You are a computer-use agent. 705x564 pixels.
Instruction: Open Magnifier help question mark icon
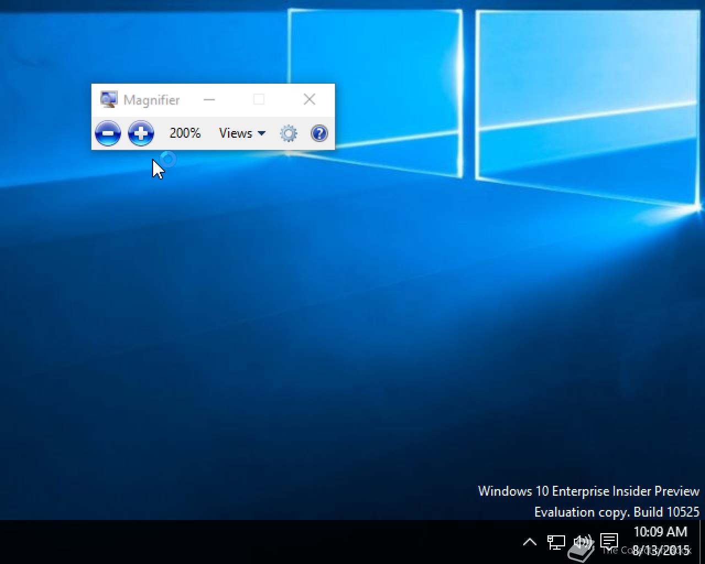coord(319,133)
